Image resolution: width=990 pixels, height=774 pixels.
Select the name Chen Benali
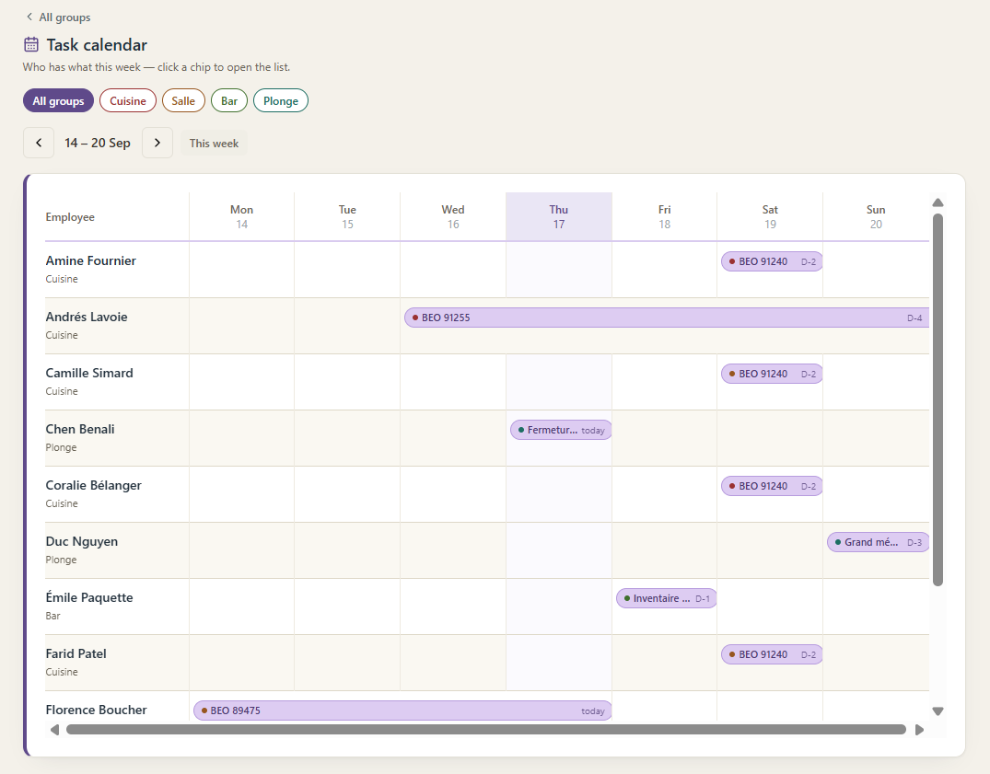pos(80,429)
